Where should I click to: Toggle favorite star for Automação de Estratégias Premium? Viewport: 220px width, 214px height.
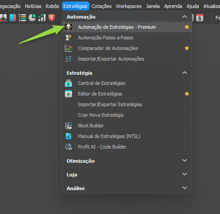coord(187,27)
